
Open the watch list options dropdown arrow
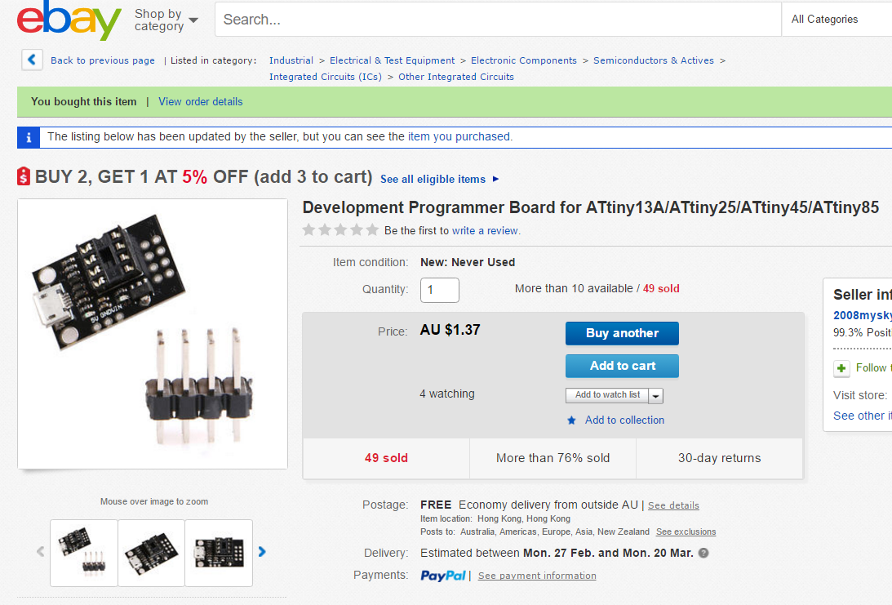(x=656, y=395)
